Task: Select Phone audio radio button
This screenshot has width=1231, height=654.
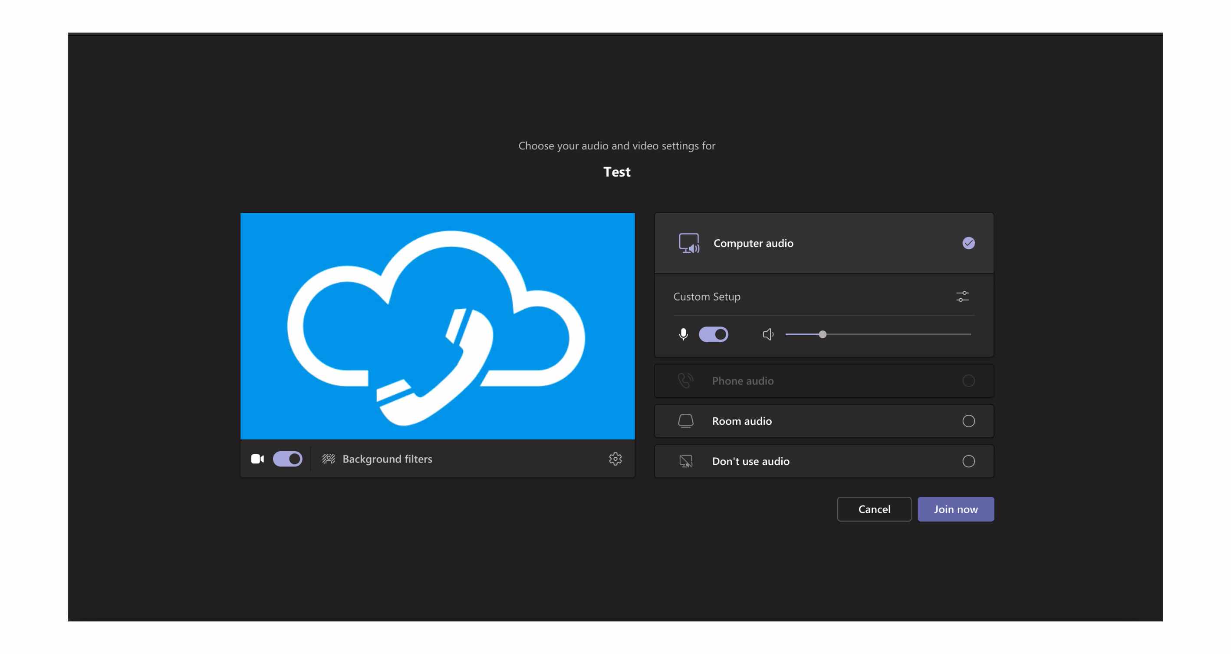Action: pos(968,380)
